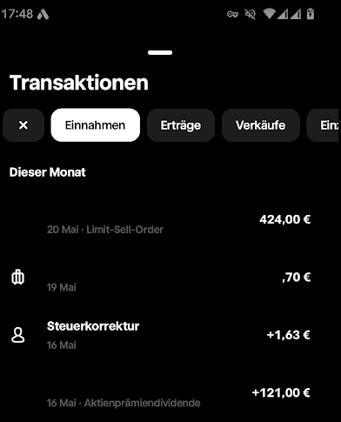Clear the active filter with the X chip
The width and height of the screenshot is (341, 422).
(x=23, y=125)
